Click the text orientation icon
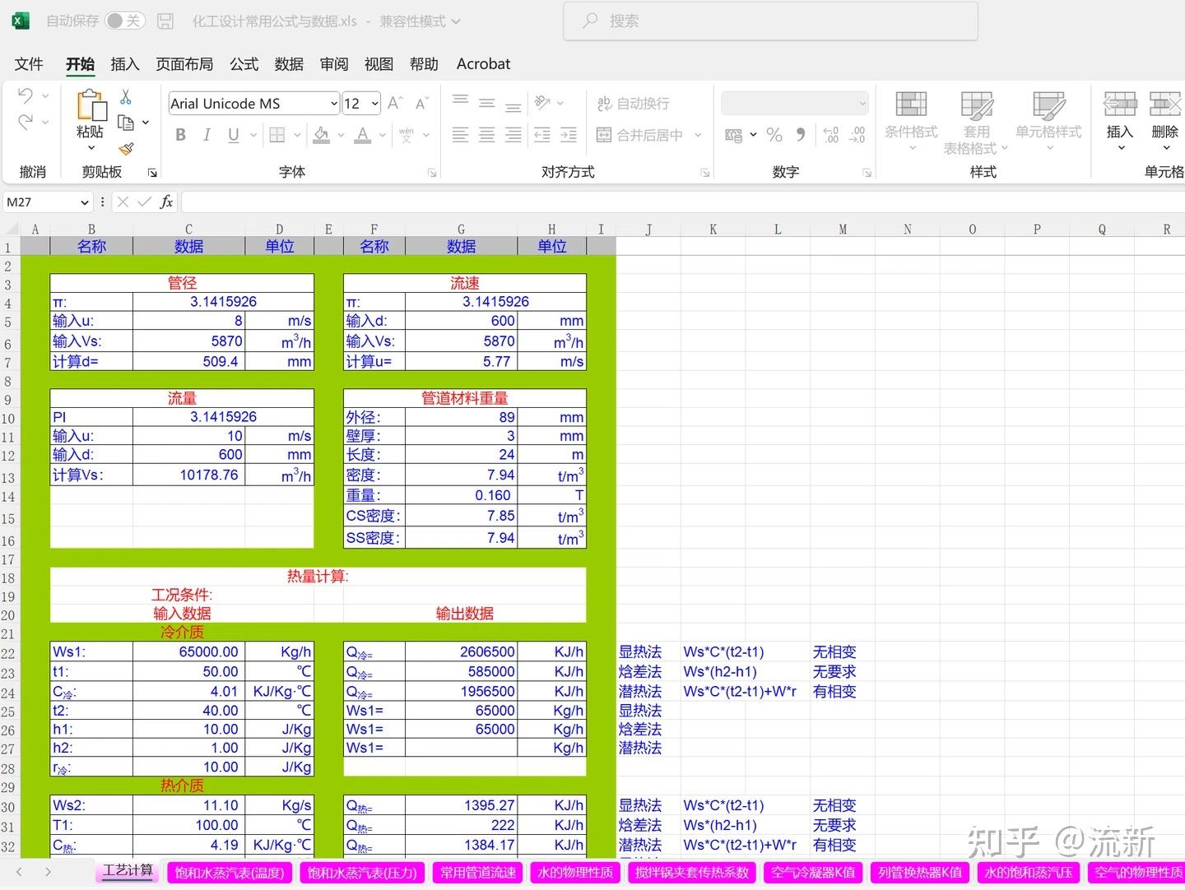Viewport: 1185px width, 890px height. coord(542,103)
